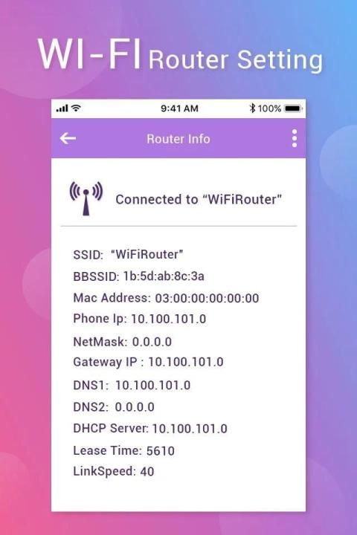Select the Lease Time 5610 row
This screenshot has height=535, width=357.
124,451
